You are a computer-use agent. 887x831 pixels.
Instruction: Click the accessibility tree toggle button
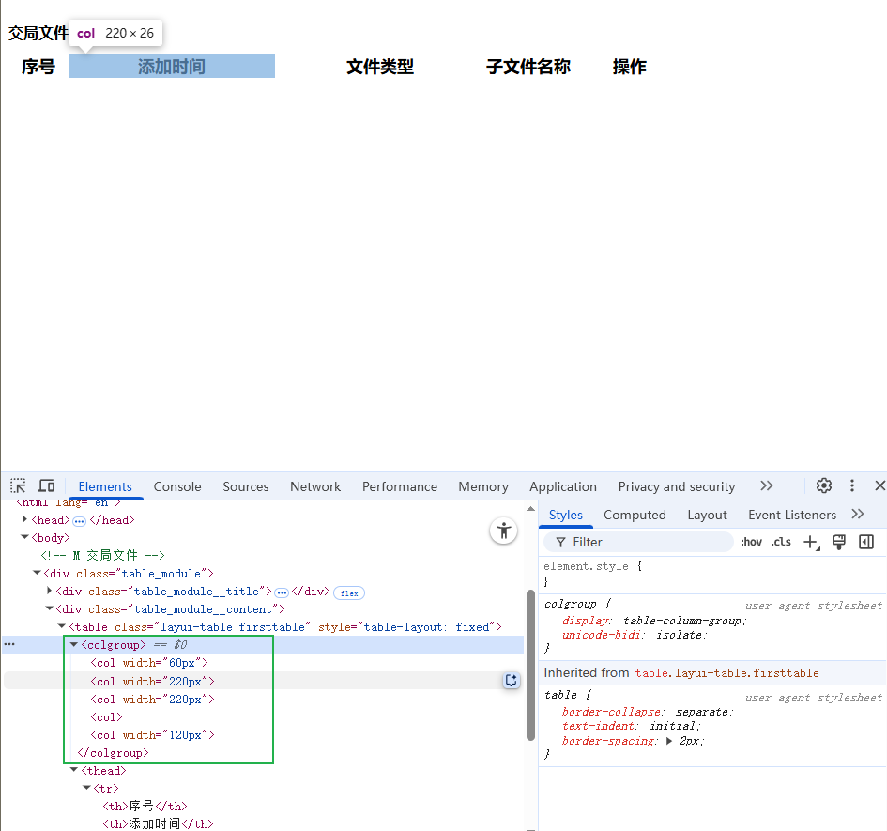click(x=503, y=531)
